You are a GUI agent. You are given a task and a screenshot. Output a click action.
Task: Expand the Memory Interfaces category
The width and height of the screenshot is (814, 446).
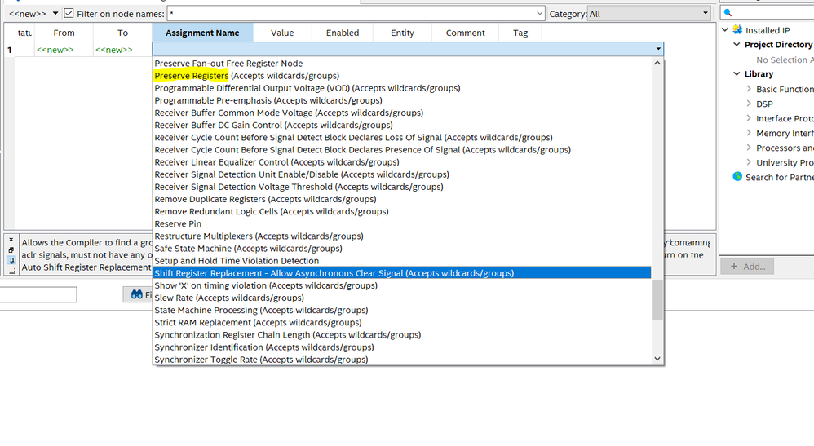749,133
